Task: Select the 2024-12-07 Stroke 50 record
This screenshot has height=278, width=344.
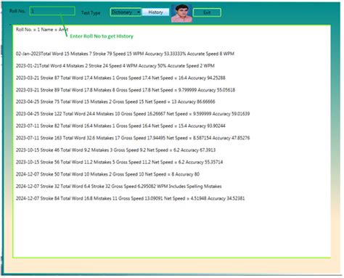Action: 107,174
